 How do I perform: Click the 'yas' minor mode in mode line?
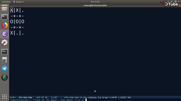[85, 97]
